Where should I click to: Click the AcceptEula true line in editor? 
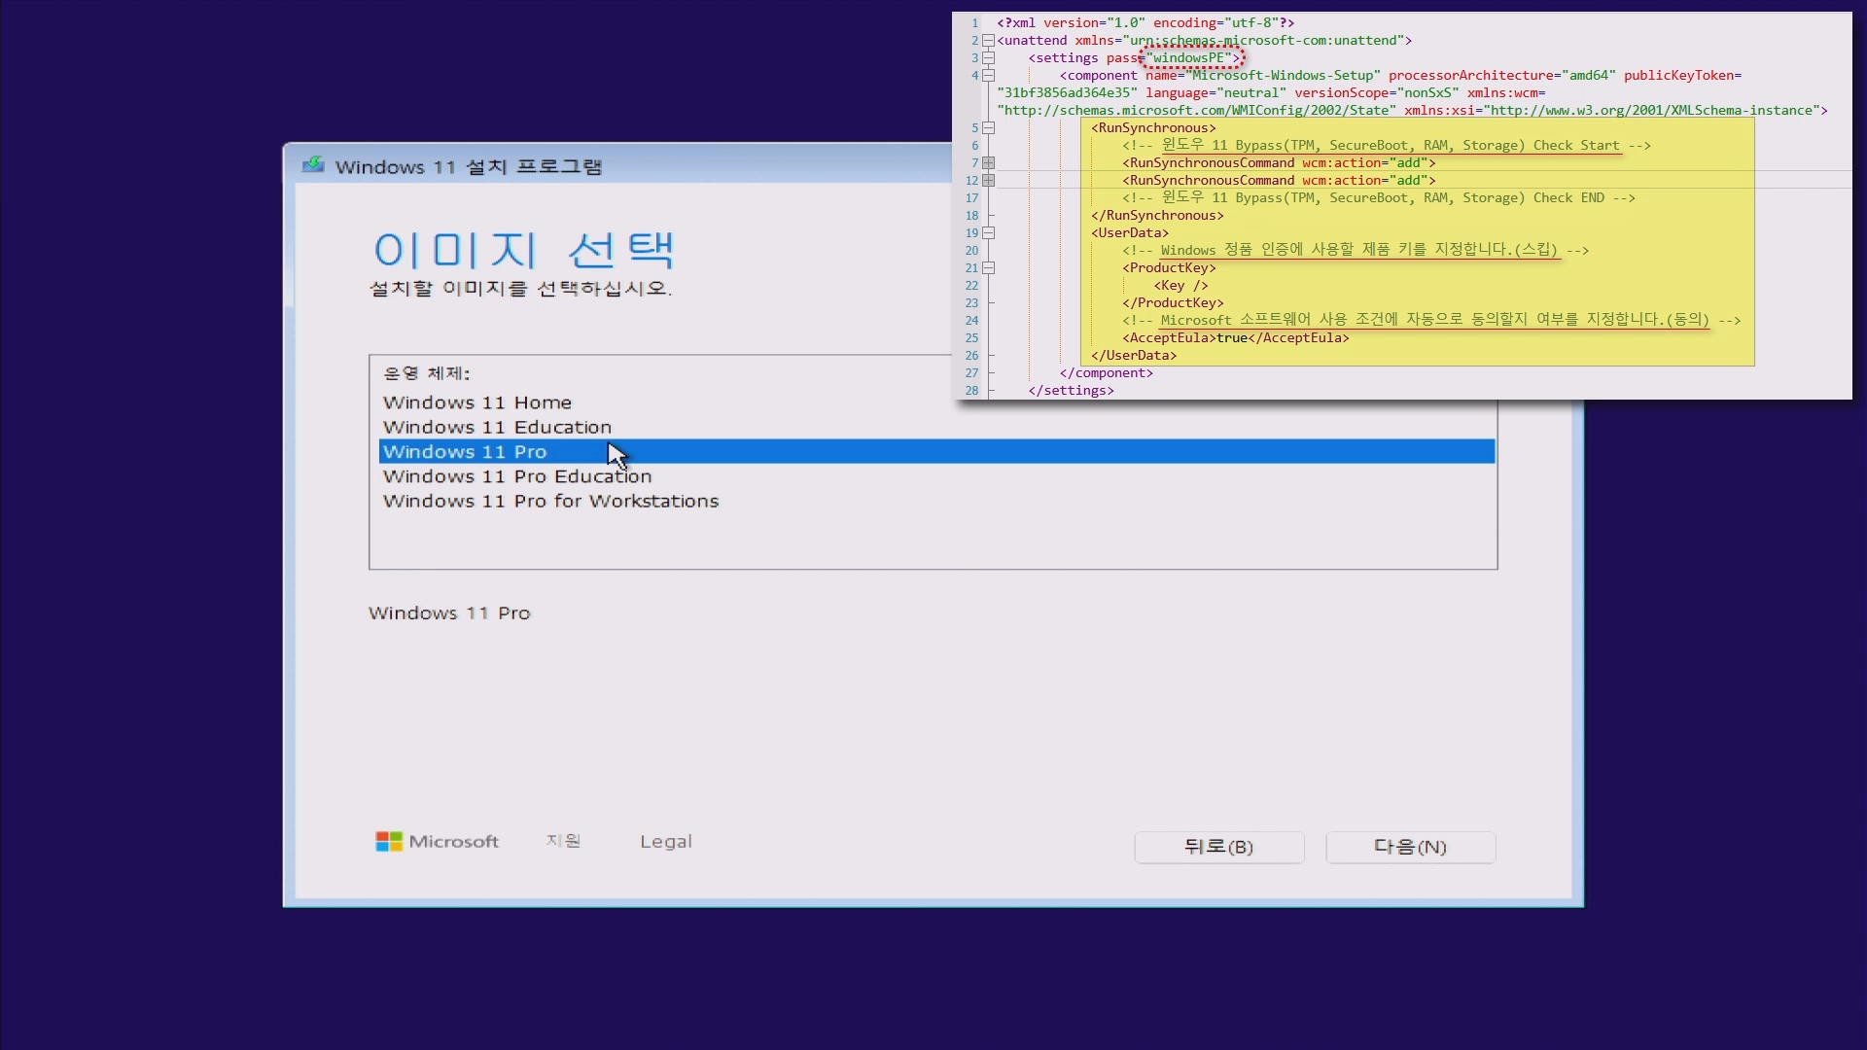(1236, 338)
